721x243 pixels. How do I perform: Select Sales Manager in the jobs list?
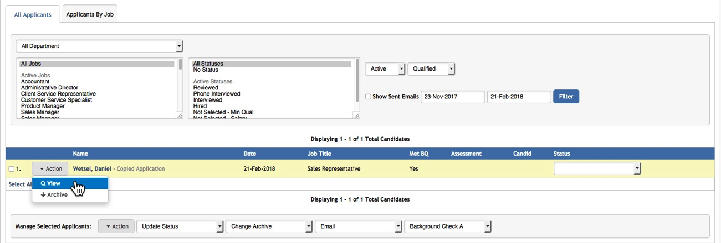click(40, 112)
